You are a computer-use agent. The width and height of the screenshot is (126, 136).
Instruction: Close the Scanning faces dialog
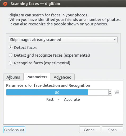[5, 4]
